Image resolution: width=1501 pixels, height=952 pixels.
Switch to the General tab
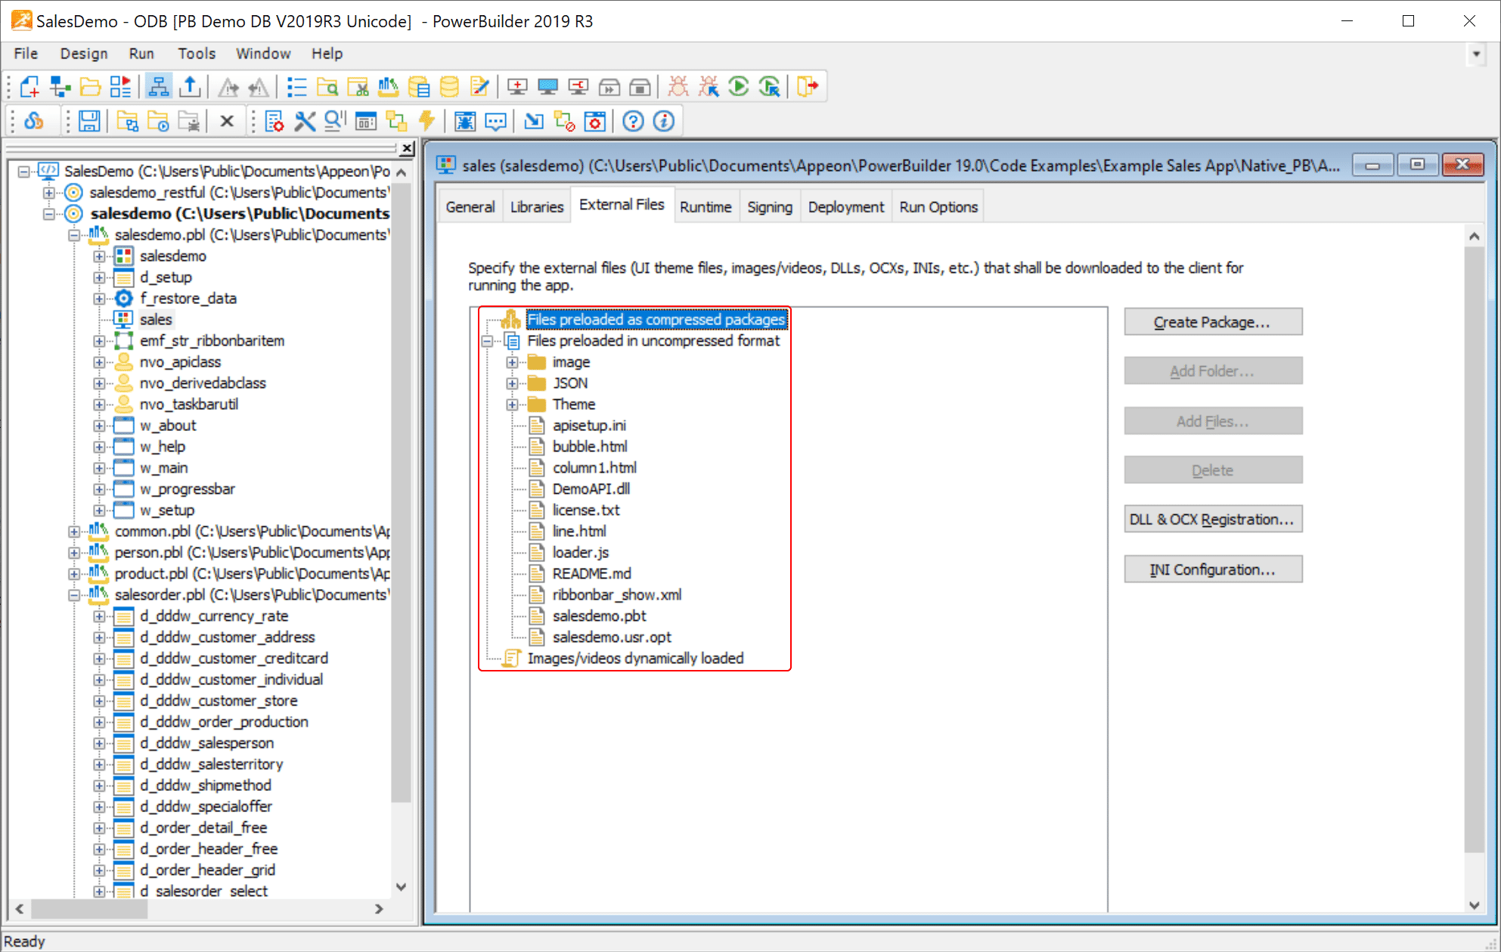point(470,207)
